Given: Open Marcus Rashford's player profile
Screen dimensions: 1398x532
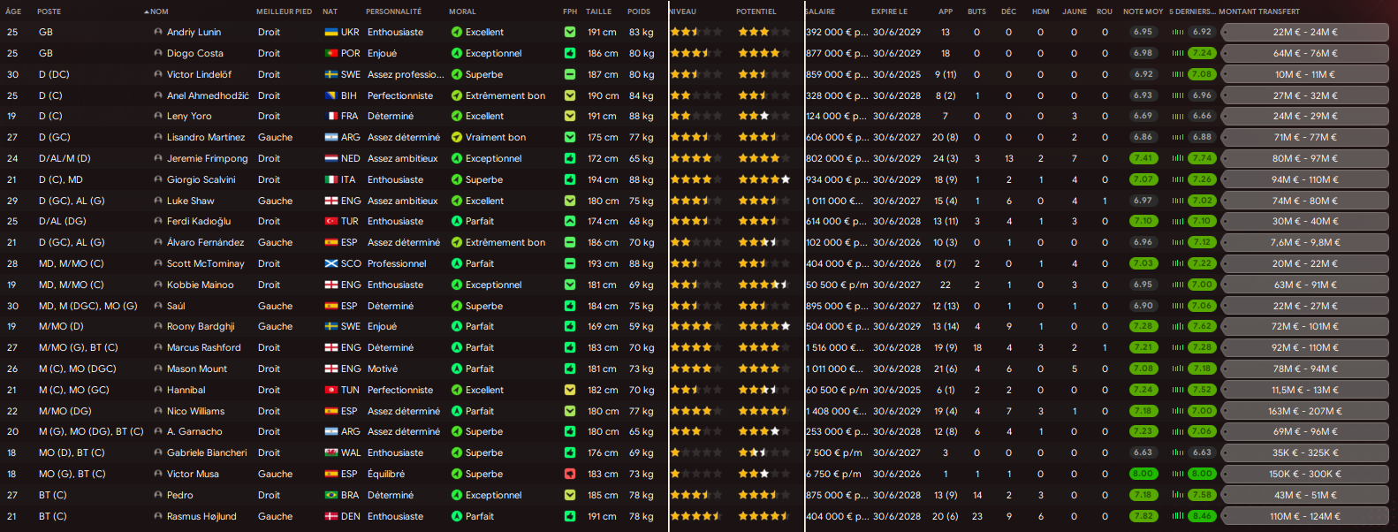Looking at the screenshot, I should (x=203, y=347).
